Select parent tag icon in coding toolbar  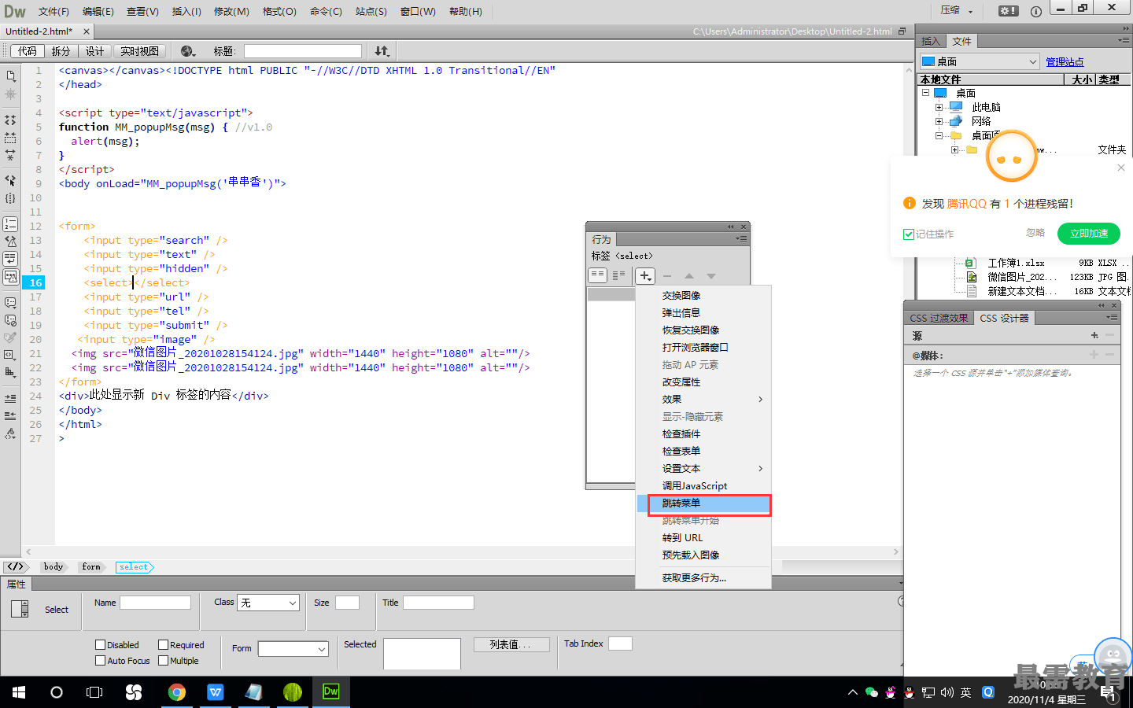pos(10,180)
